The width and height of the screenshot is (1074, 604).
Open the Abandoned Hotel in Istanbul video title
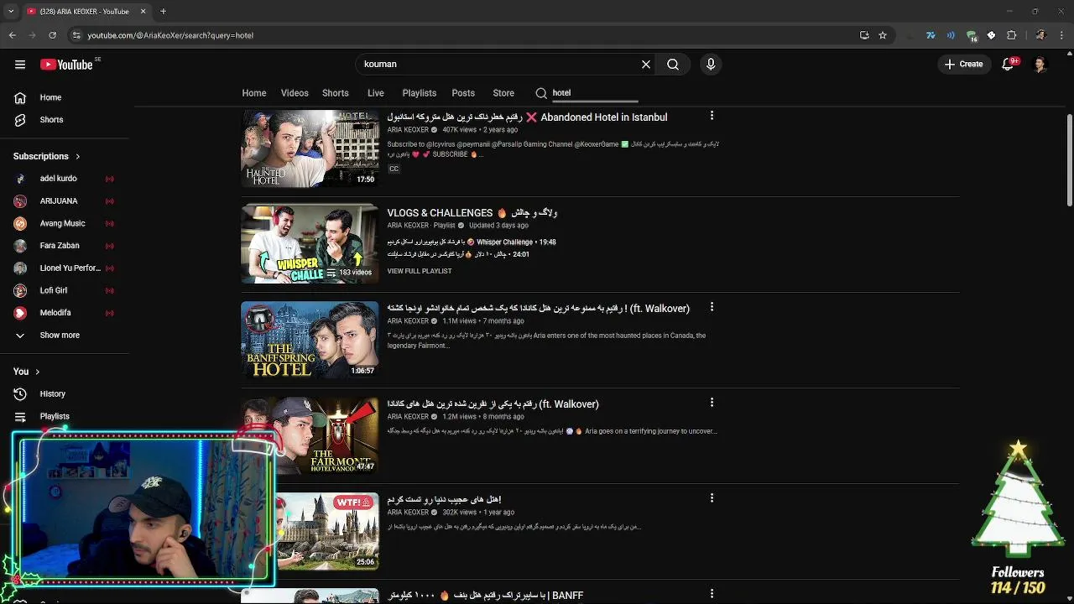[x=527, y=117]
